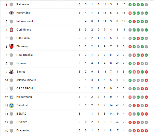Click the draw icon in Palmeiras's form
154x137 pixels.
tap(146, 4)
